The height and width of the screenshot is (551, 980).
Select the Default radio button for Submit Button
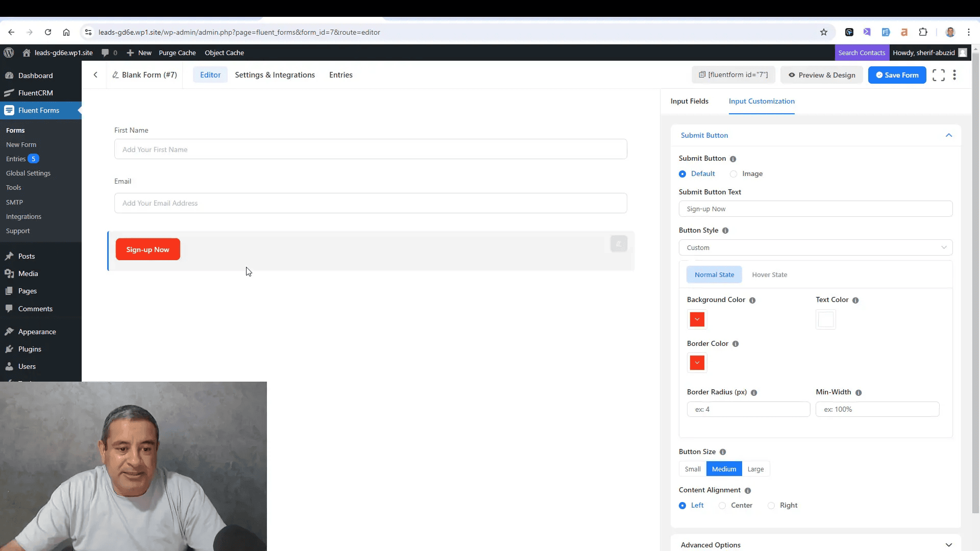pyautogui.click(x=682, y=173)
